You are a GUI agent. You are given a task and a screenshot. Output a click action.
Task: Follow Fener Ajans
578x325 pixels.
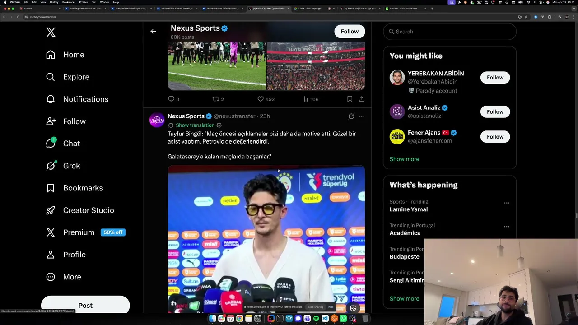pos(495,137)
